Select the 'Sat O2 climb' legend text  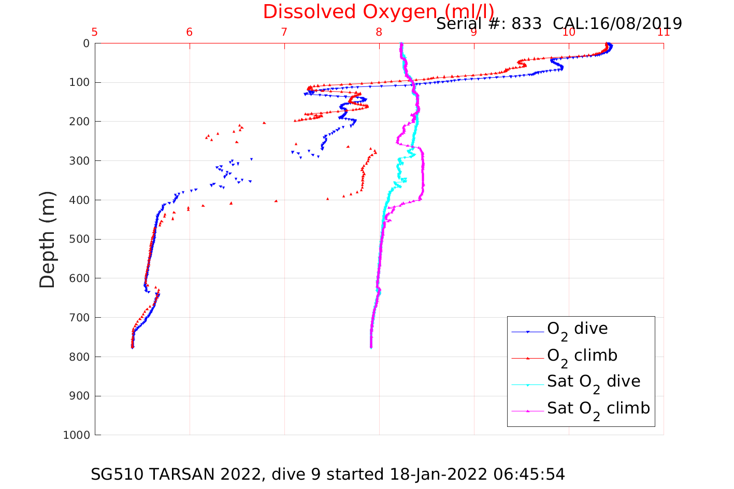[598, 409]
